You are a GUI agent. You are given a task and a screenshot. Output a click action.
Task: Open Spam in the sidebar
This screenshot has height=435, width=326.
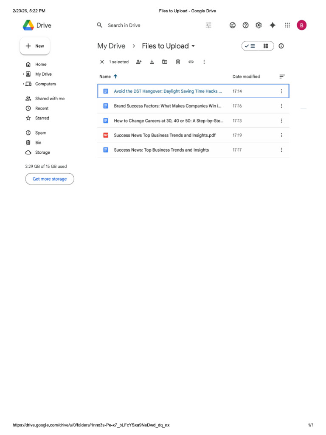coord(40,133)
